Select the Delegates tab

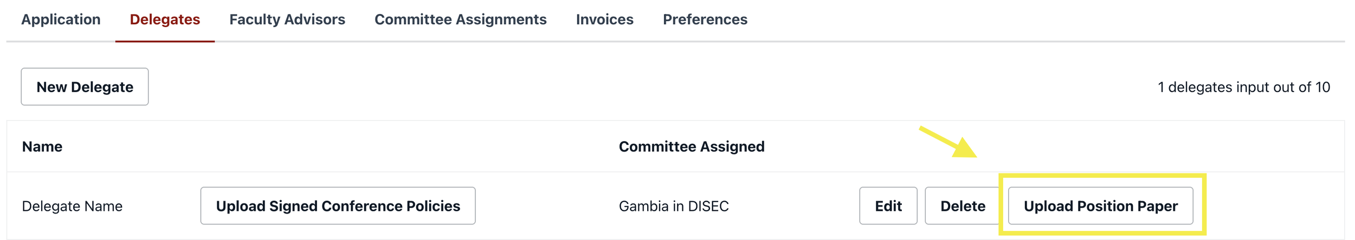coord(165,19)
